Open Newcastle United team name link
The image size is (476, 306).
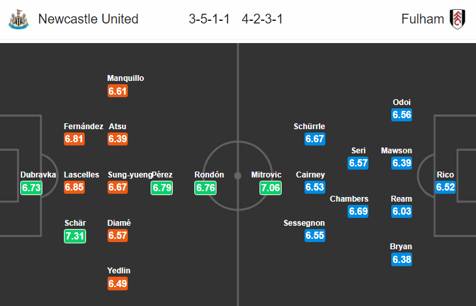tap(88, 19)
